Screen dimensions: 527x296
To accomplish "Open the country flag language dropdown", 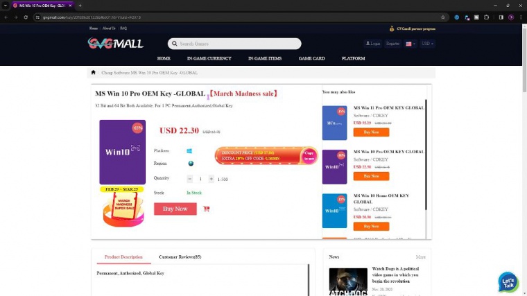I will 411,44.
